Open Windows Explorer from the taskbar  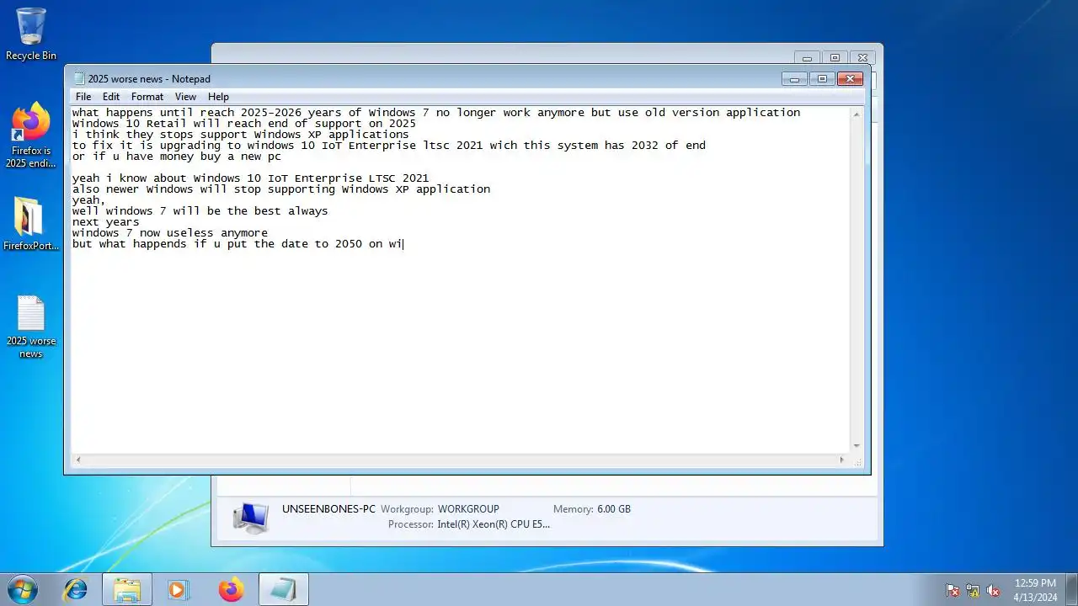pos(127,589)
